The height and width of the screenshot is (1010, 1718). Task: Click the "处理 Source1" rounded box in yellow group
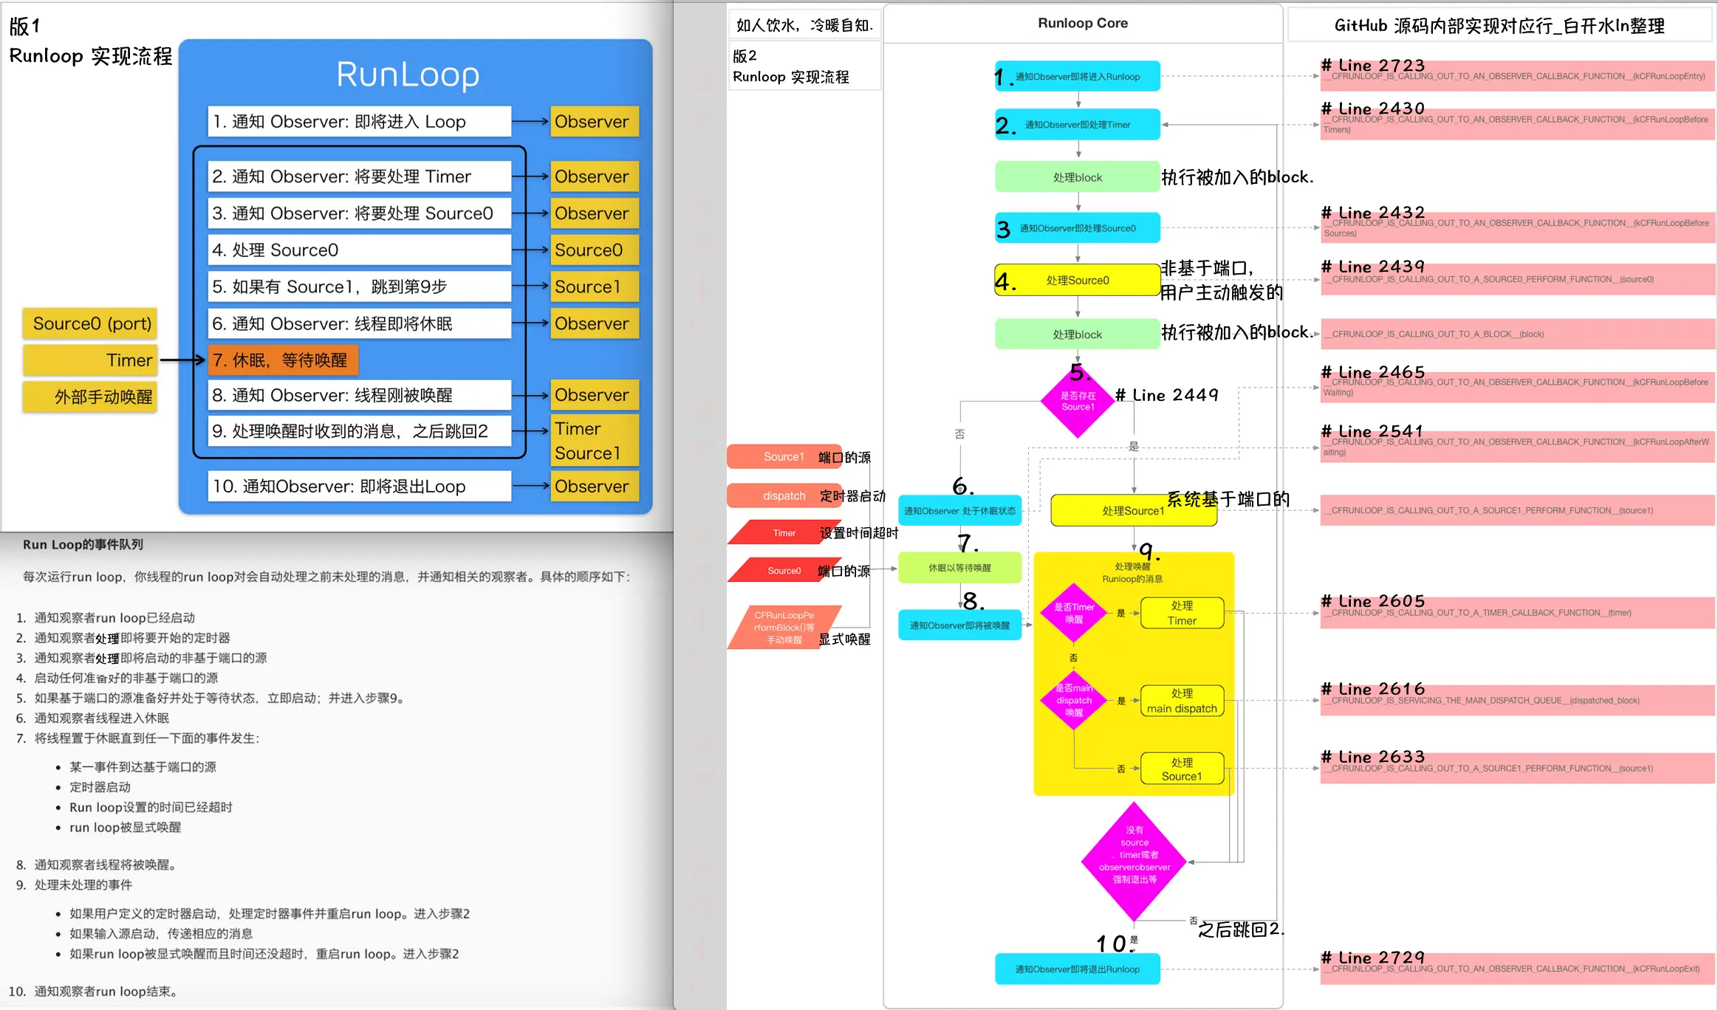pyautogui.click(x=1182, y=769)
